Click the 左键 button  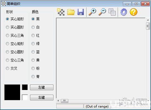(x=42, y=87)
